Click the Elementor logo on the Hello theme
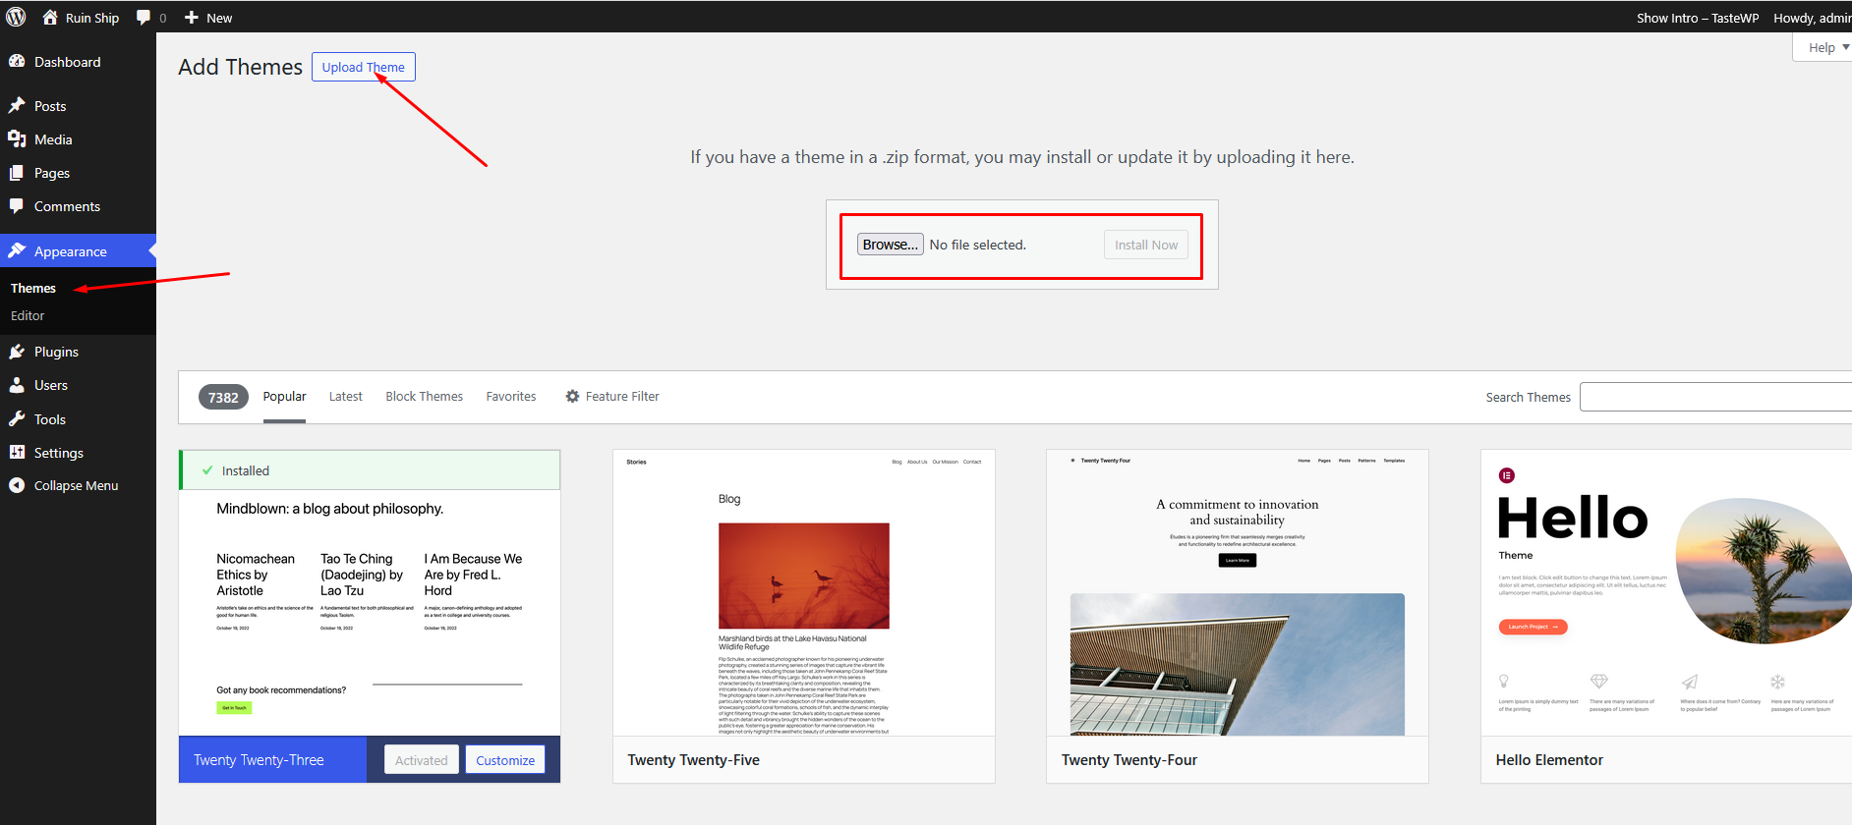 click(x=1506, y=475)
